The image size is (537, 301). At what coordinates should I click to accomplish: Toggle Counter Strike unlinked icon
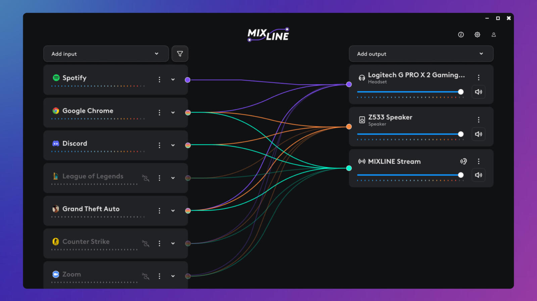(146, 243)
